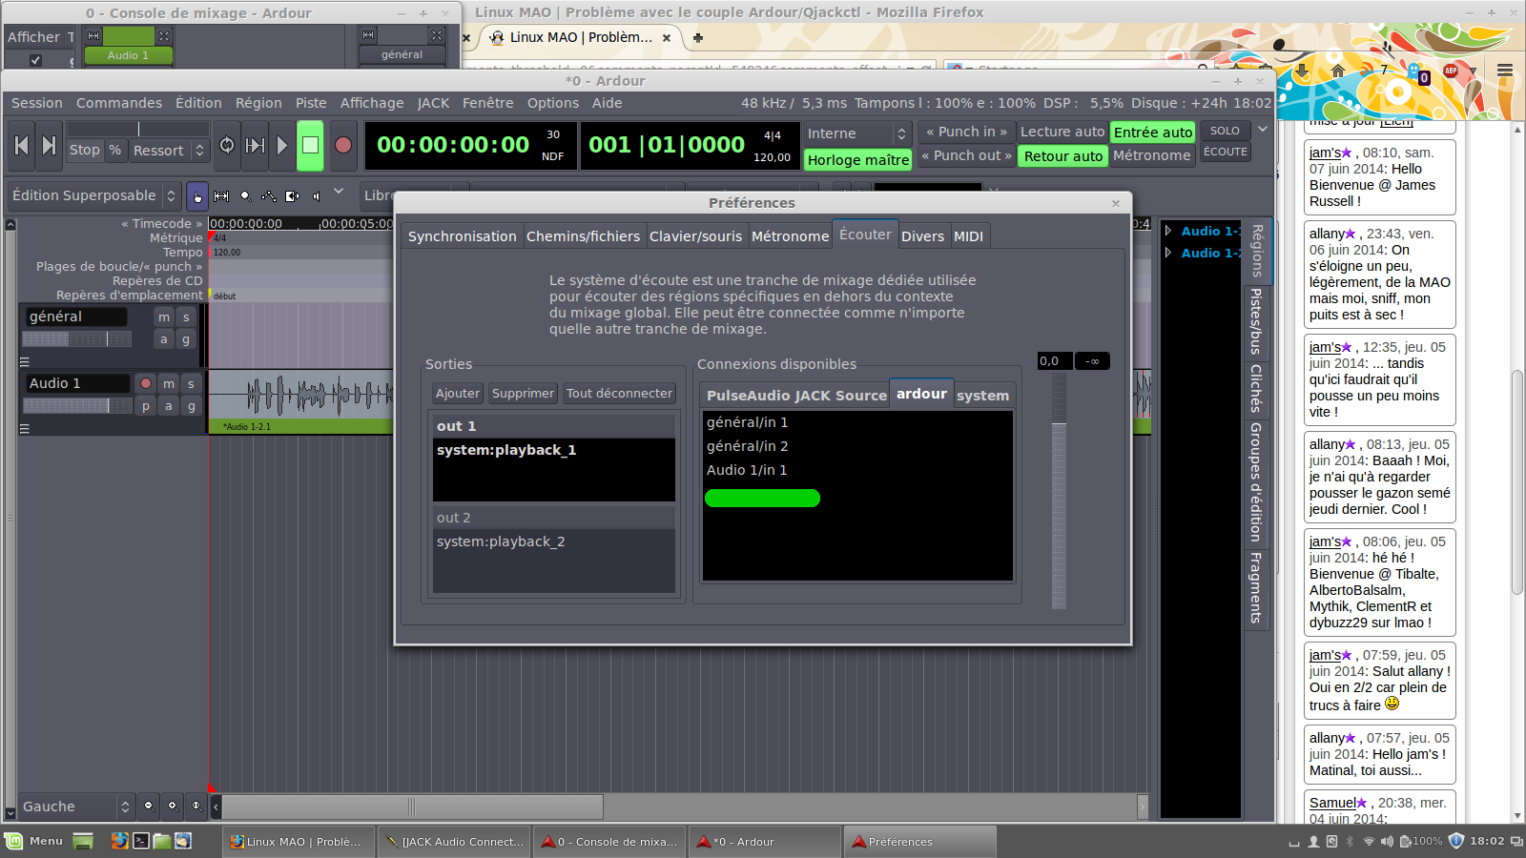
Task: Solo the Audio 1 track
Action: [x=191, y=383]
